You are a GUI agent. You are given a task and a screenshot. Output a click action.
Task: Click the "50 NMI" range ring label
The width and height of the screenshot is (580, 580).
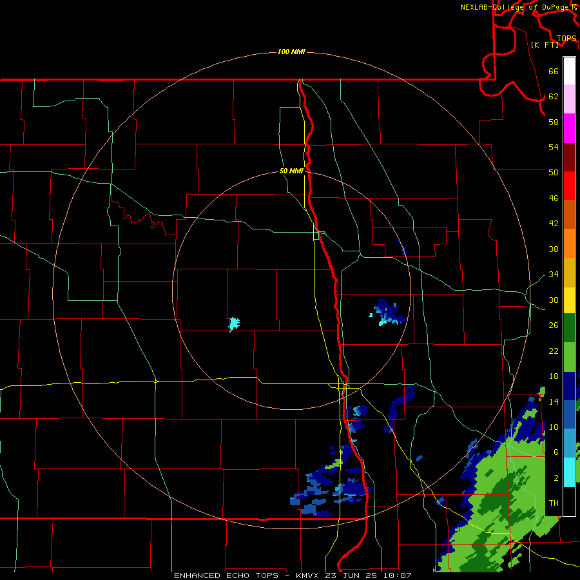click(291, 171)
